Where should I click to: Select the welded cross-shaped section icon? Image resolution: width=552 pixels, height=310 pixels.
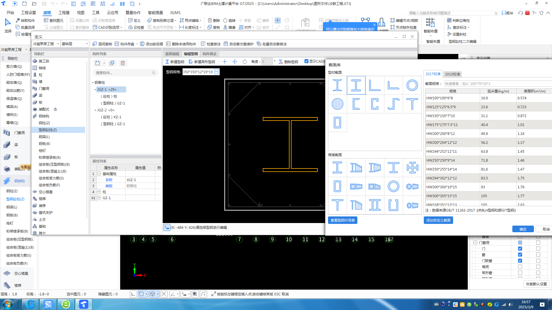[x=412, y=168]
